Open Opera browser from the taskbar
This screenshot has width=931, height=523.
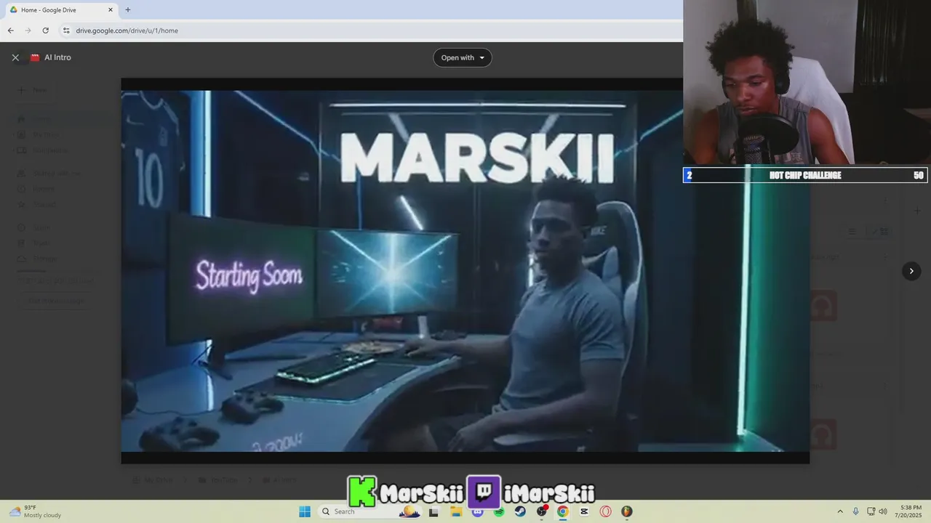605,511
